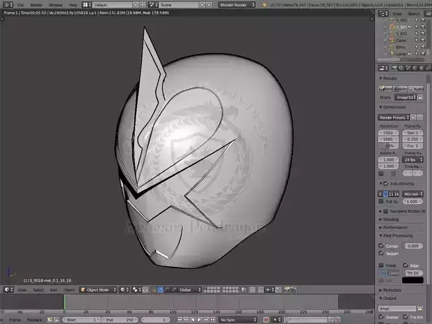Open the 24 fps frame rate dropdown
This screenshot has width=432, height=324.
413,159
